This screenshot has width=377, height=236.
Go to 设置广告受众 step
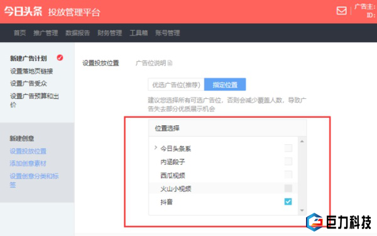[x=28, y=84]
